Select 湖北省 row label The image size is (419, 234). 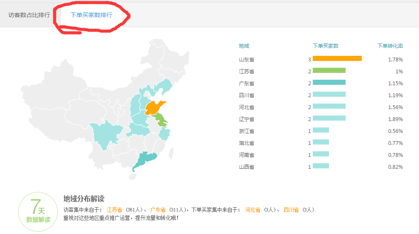tap(247, 143)
